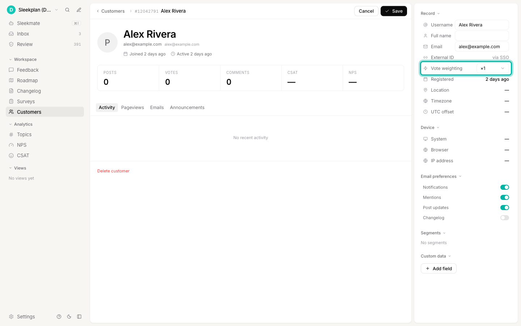Viewport: 521px width, 326px height.
Task: Toggle Mentions email preference
Action: (x=505, y=197)
